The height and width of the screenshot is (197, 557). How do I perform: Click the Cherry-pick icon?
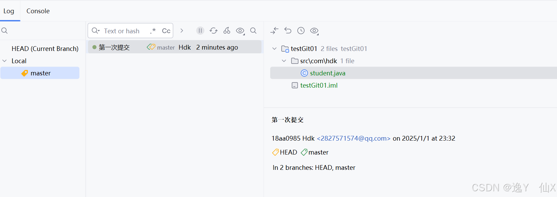click(227, 31)
